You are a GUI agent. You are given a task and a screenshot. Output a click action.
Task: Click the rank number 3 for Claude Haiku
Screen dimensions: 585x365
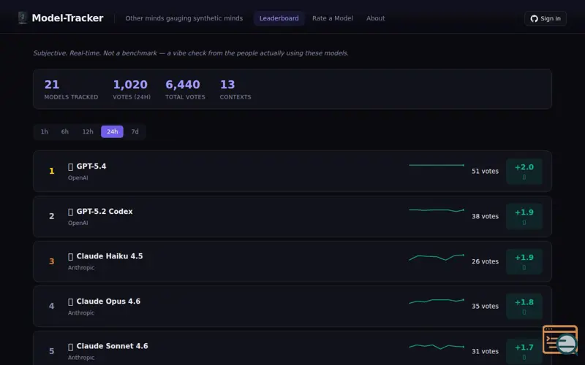(x=51, y=261)
